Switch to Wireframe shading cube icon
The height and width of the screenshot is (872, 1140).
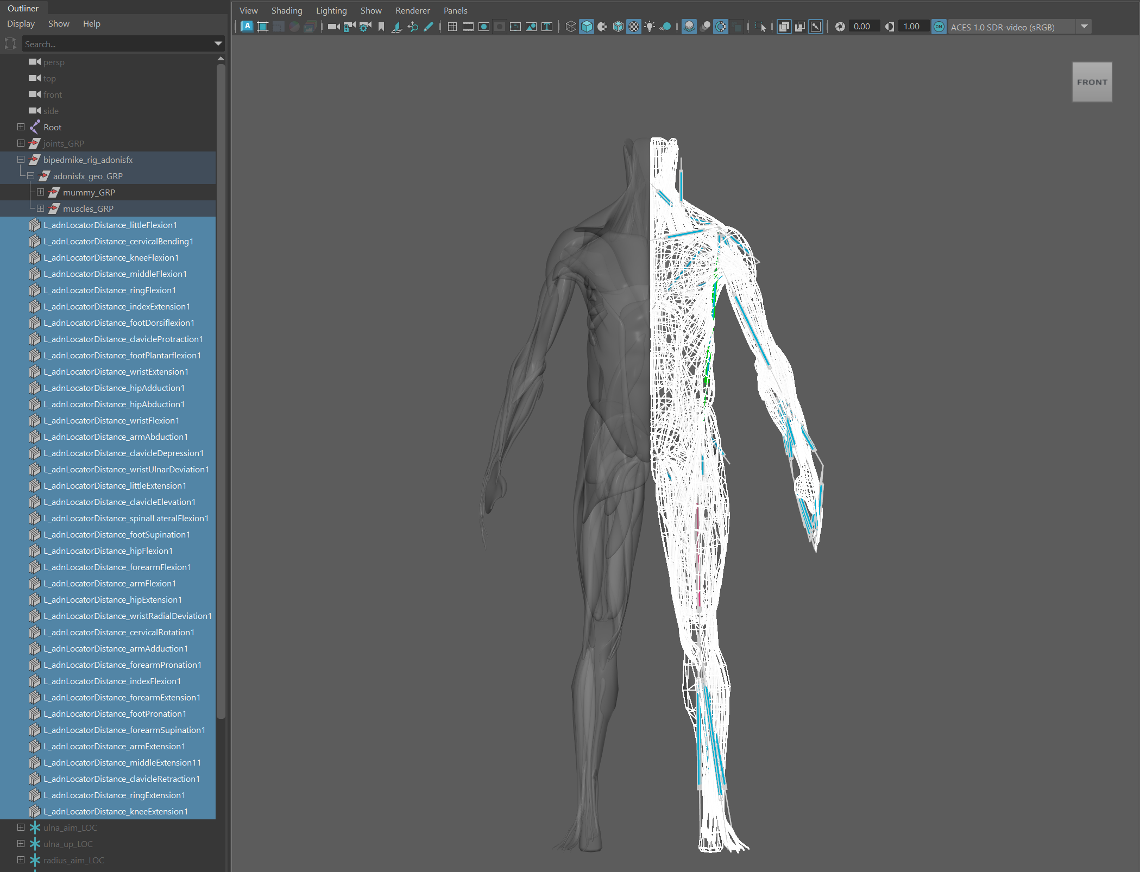570,27
